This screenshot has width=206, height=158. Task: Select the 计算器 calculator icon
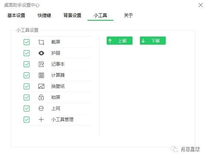click(x=41, y=75)
